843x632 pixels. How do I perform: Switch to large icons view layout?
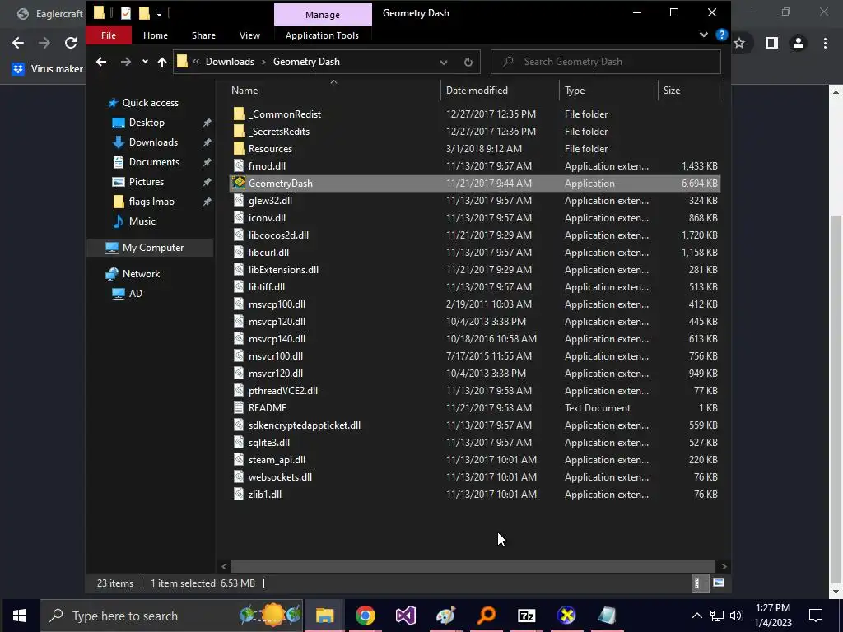(x=719, y=583)
